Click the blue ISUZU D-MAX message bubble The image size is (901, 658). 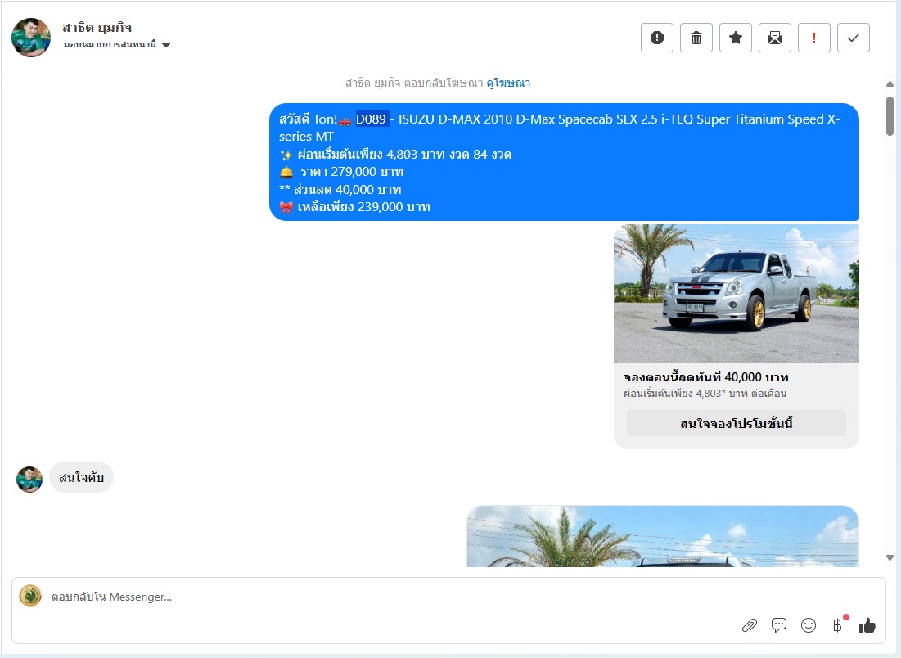(x=564, y=162)
